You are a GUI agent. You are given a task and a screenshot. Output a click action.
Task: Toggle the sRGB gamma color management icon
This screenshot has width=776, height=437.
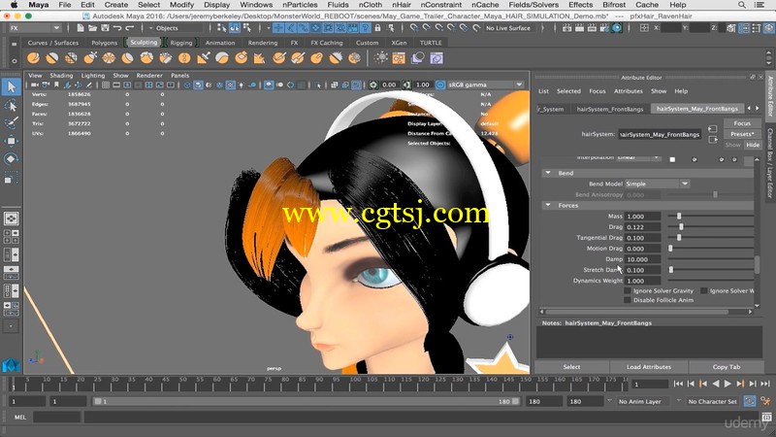click(x=440, y=85)
